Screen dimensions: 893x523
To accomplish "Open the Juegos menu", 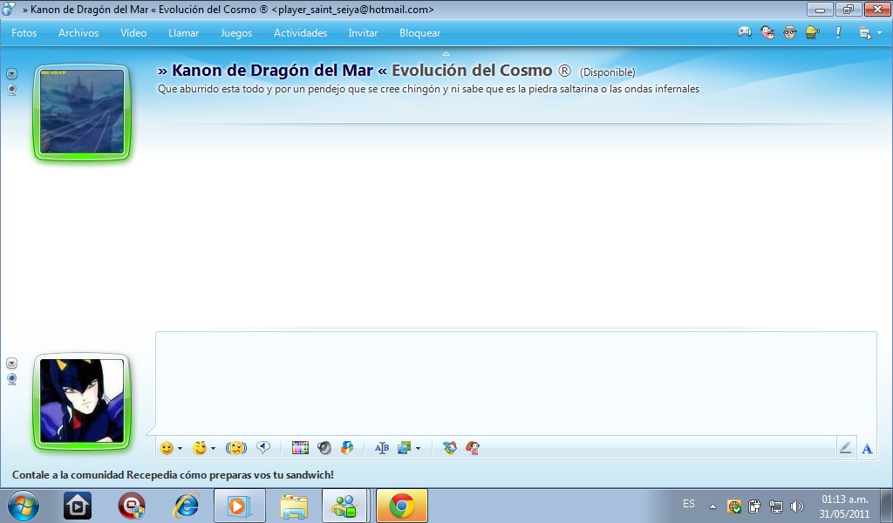I will pos(236,33).
